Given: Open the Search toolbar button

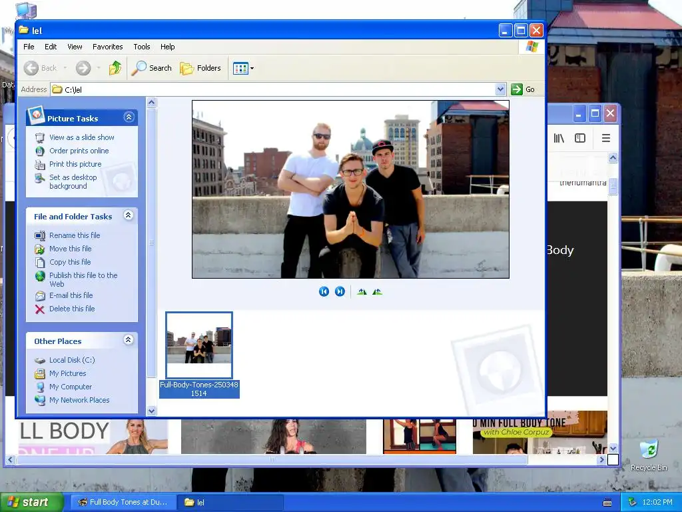Looking at the screenshot, I should [152, 68].
